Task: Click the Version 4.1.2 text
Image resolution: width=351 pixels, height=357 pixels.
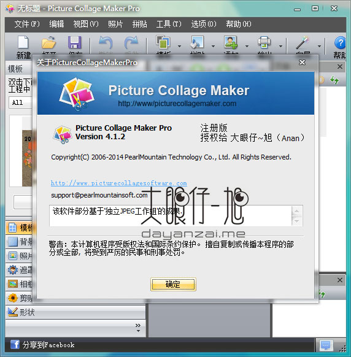Action: [x=100, y=137]
